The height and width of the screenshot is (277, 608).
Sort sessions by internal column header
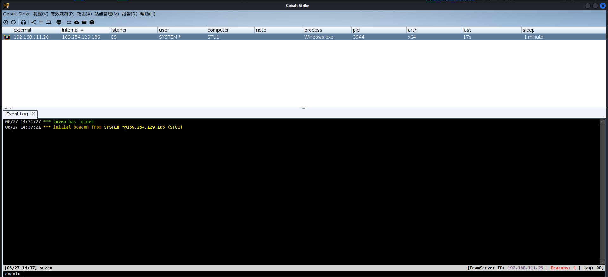[x=85, y=30]
